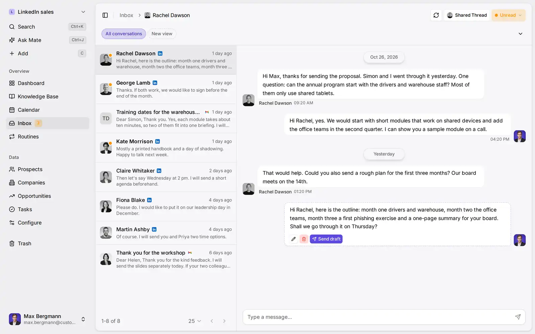Delete the draft with the trash icon
535x334 pixels.
point(304,239)
